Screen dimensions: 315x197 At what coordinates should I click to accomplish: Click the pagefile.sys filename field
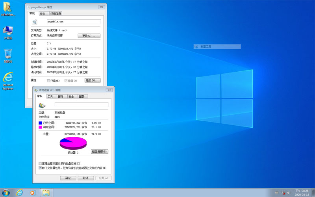(x=74, y=22)
